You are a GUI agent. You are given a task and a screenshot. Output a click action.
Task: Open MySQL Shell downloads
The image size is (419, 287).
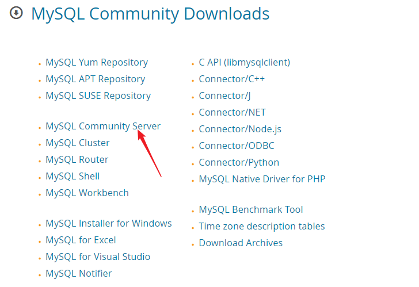(x=73, y=176)
